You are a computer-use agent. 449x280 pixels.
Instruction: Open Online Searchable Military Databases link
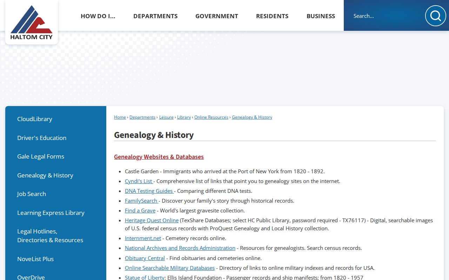(x=170, y=268)
